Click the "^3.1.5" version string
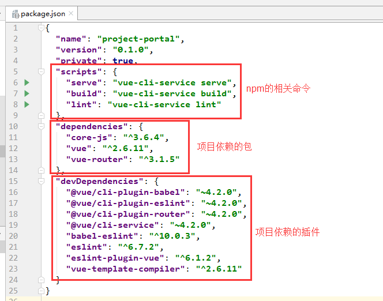Viewport: 383px width, 301px height. 159,159
